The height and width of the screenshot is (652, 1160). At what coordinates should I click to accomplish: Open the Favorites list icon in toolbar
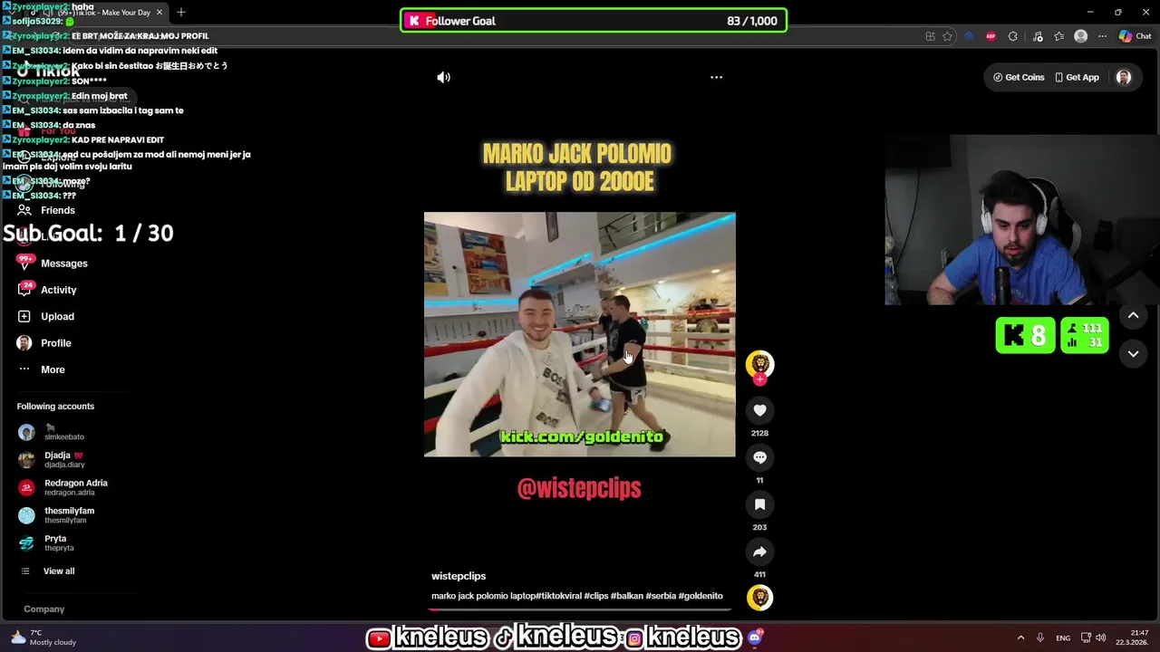coord(1058,36)
